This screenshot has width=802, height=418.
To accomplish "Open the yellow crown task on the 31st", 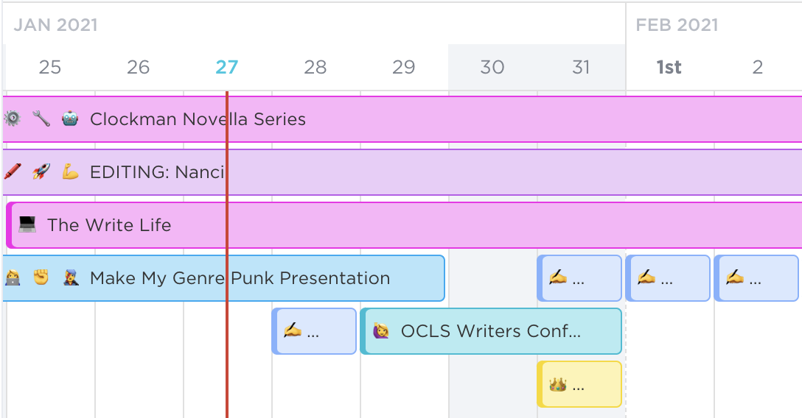I will tap(579, 384).
